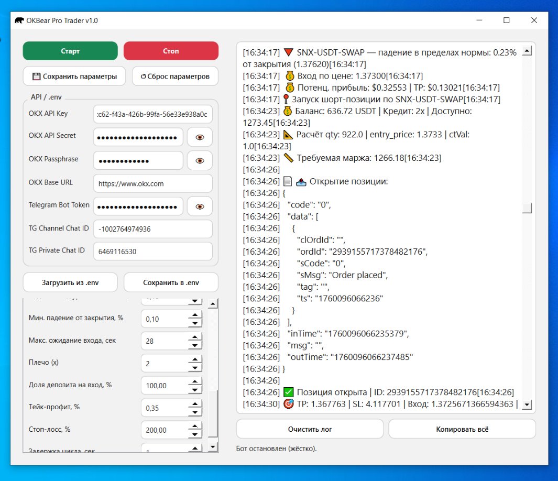Viewport: 558px width, 481px height.
Task: Increase Плечо (x) value with up arrow
Action: tap(194, 359)
